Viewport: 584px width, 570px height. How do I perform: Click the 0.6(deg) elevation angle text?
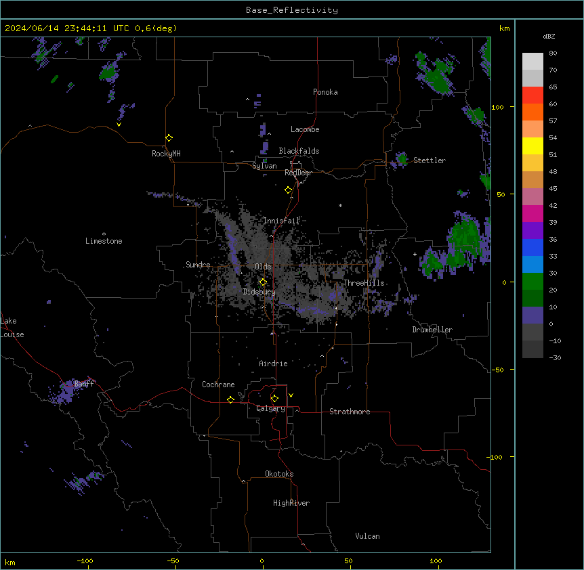pos(156,28)
